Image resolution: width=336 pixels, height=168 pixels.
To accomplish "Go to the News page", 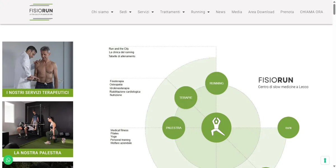I will pos(221,12).
